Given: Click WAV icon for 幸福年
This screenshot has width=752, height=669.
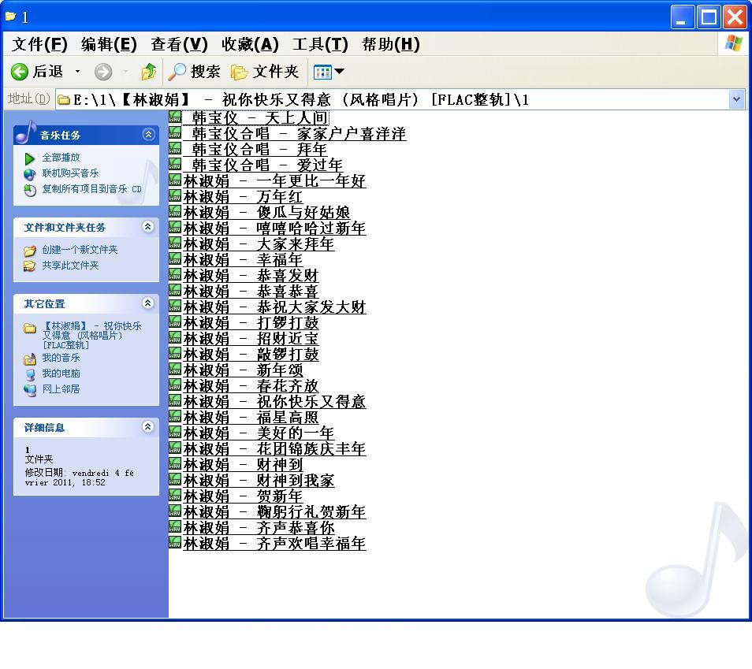Looking at the screenshot, I should point(175,259).
